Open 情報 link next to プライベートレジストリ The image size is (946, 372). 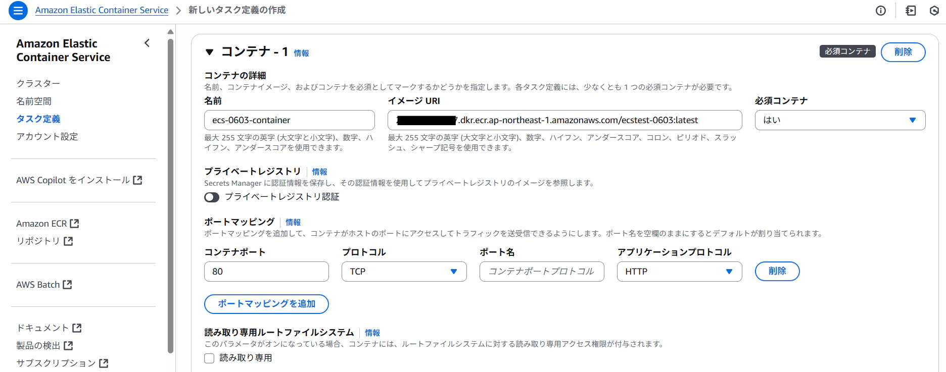[x=319, y=172]
